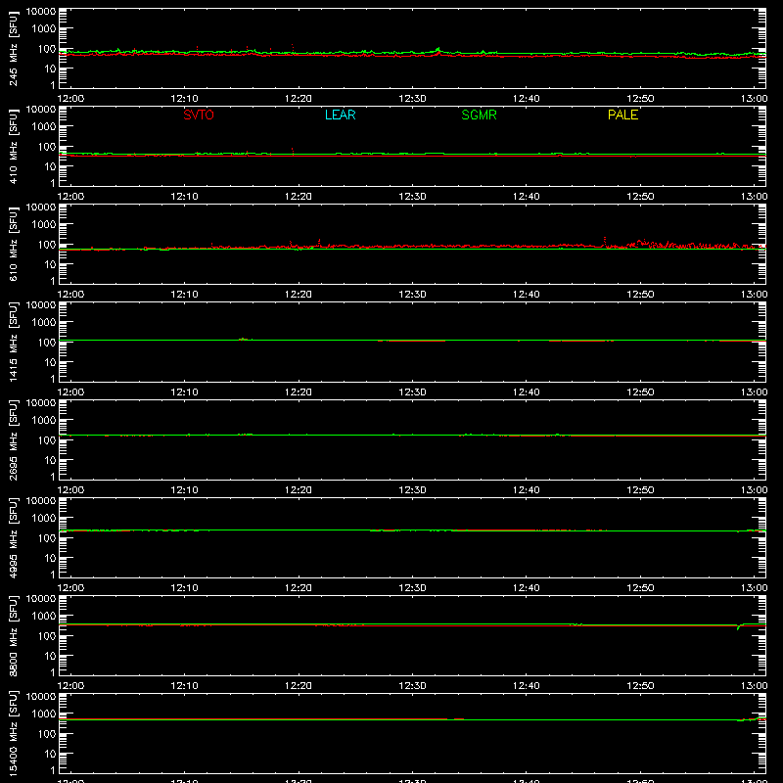Select the 245 MHz [SFU] axis title
Image resolution: width=783 pixels, height=783 pixels.
(x=14, y=48)
